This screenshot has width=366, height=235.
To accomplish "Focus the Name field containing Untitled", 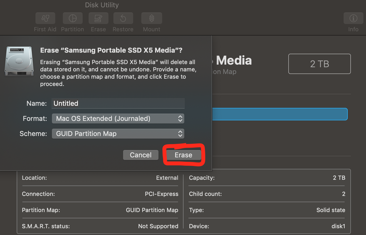I will (118, 103).
